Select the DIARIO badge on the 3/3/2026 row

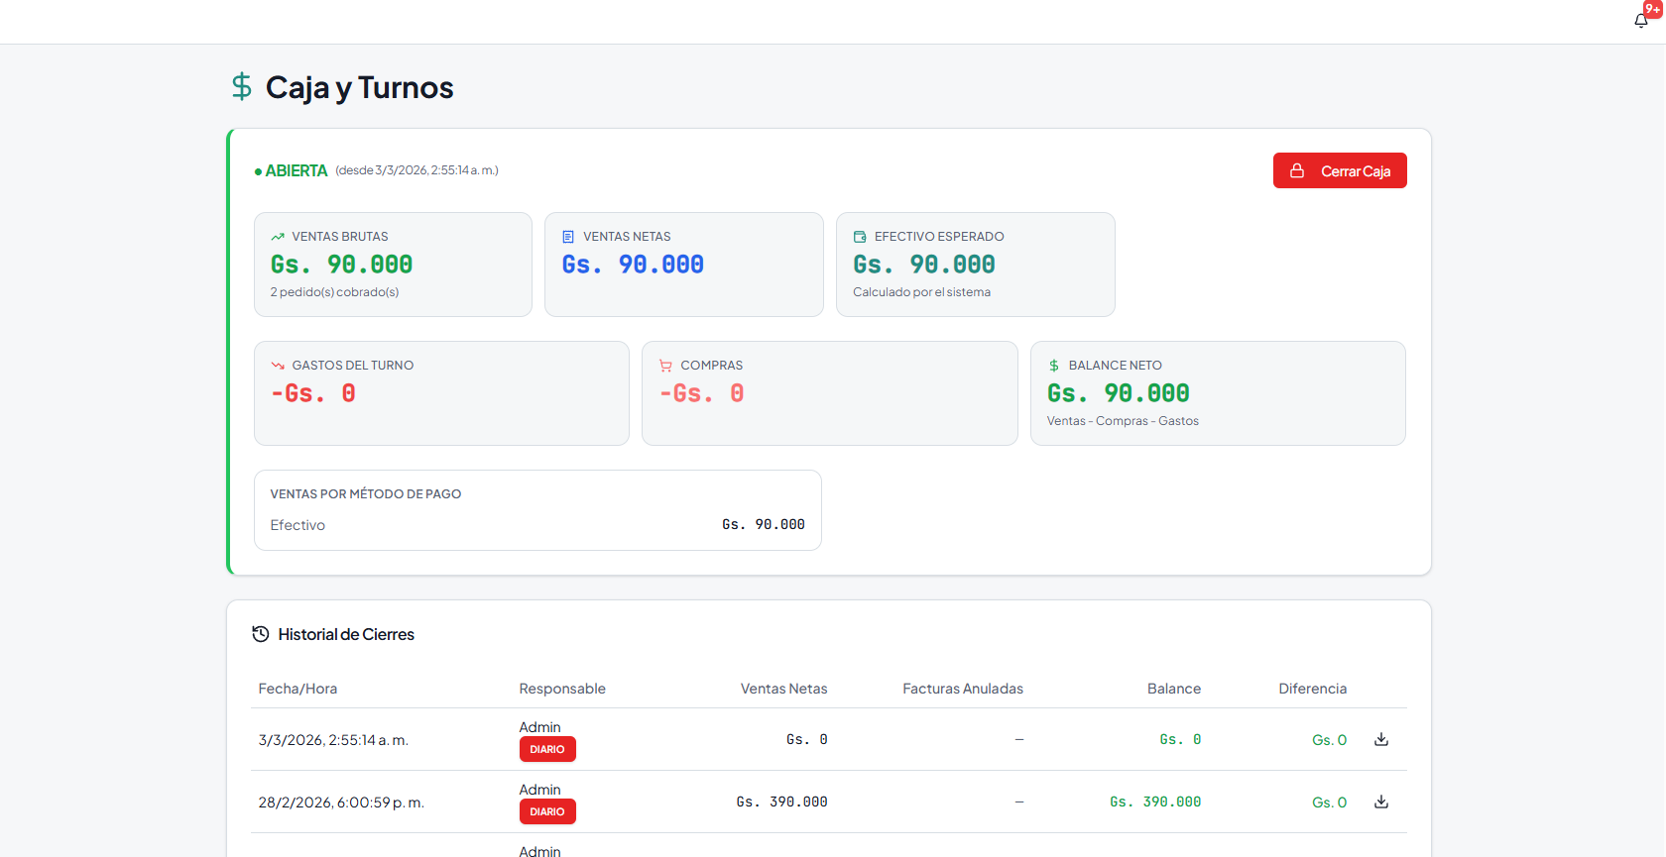click(547, 749)
